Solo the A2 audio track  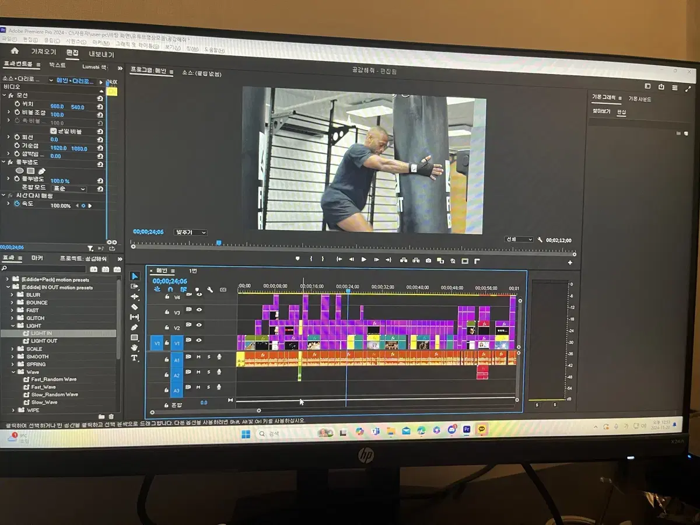click(x=209, y=372)
